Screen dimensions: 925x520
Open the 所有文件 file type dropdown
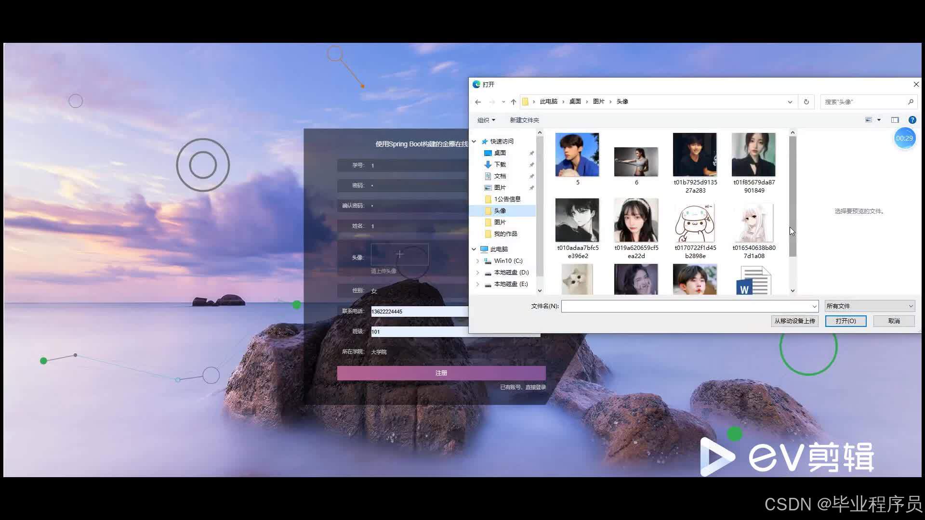pos(869,306)
